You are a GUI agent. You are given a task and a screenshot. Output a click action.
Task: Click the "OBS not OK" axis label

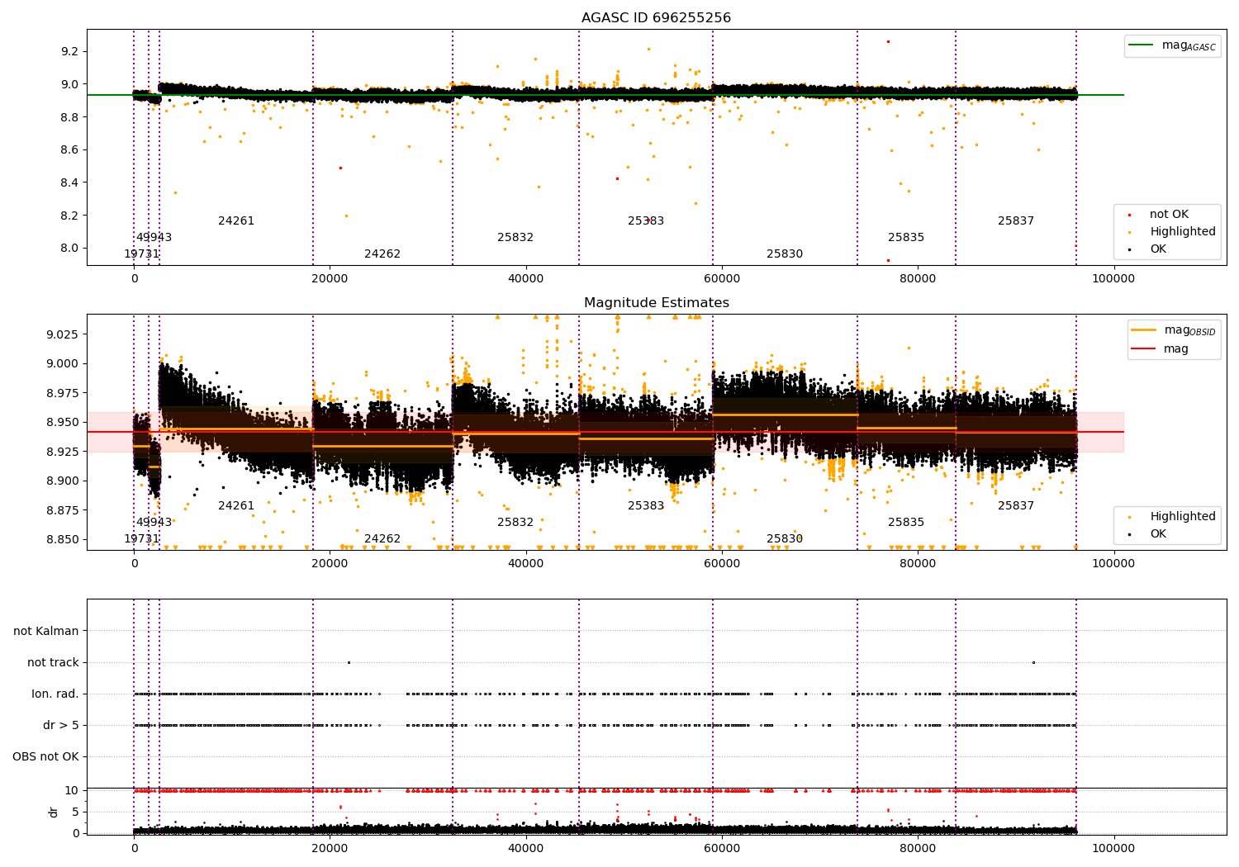(x=45, y=756)
